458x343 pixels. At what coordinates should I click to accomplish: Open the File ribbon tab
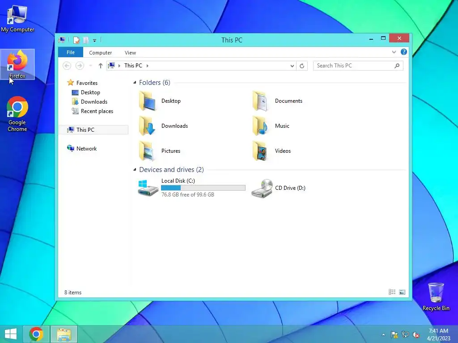pos(71,53)
